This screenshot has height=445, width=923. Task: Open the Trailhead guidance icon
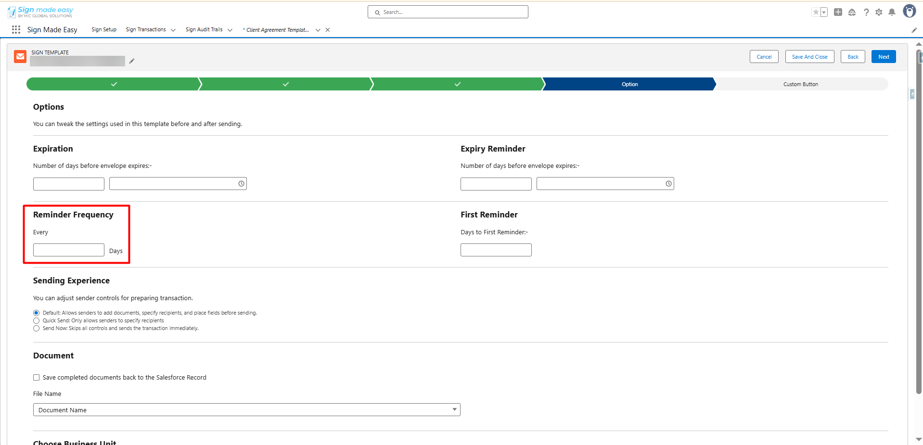[852, 12]
